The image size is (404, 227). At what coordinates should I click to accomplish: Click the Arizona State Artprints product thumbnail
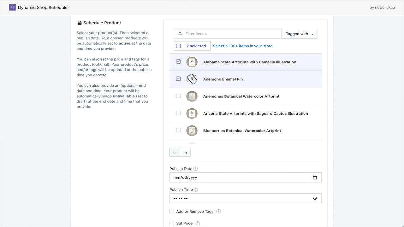(x=192, y=113)
